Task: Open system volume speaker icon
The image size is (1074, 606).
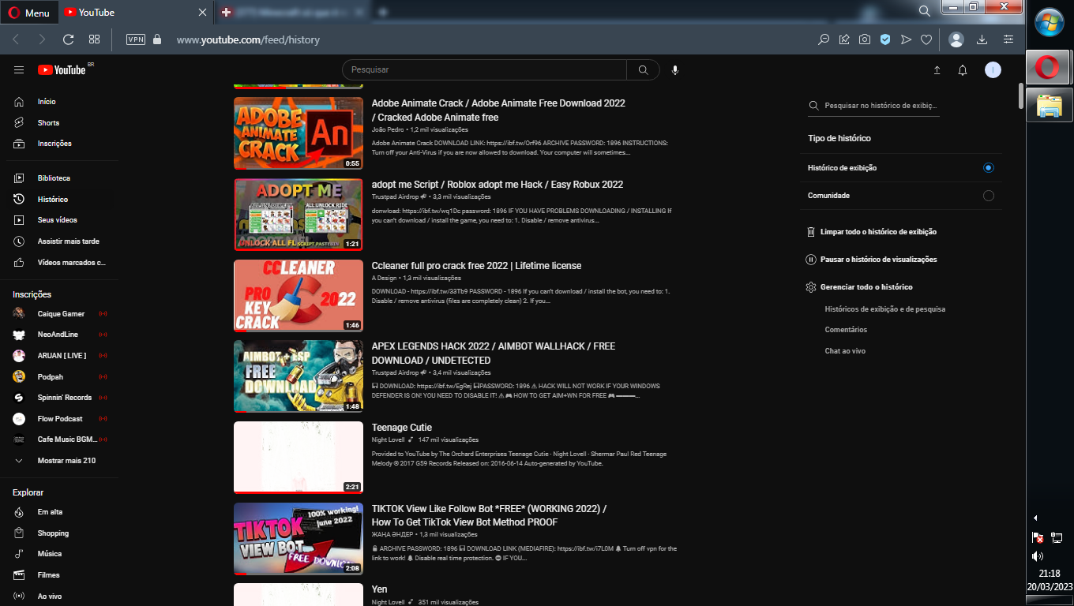Action: tap(1038, 556)
